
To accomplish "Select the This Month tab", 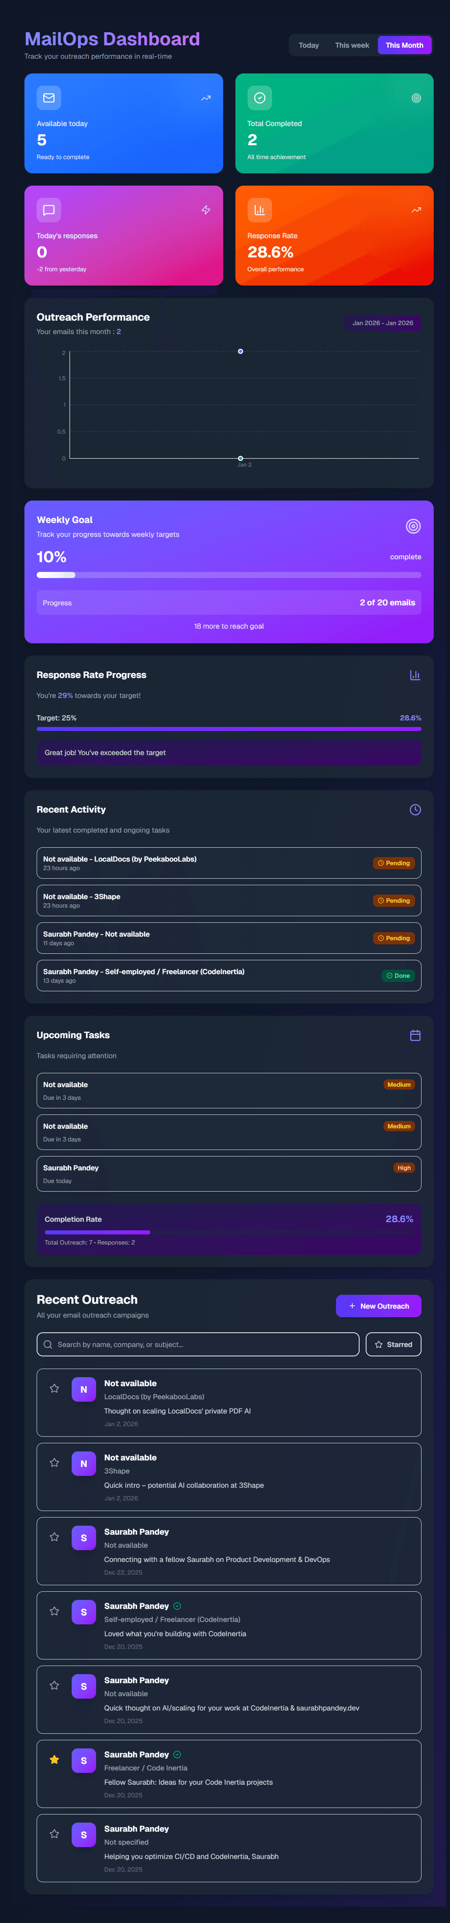I will pyautogui.click(x=404, y=46).
